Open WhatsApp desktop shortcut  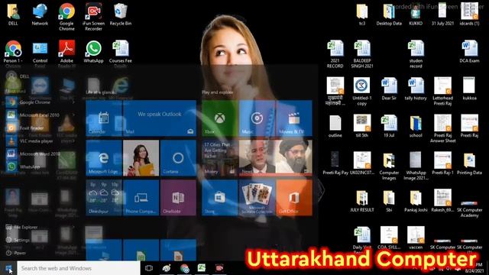pos(93,52)
